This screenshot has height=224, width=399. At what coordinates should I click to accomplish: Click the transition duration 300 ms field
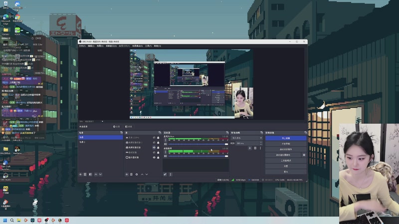(247, 143)
